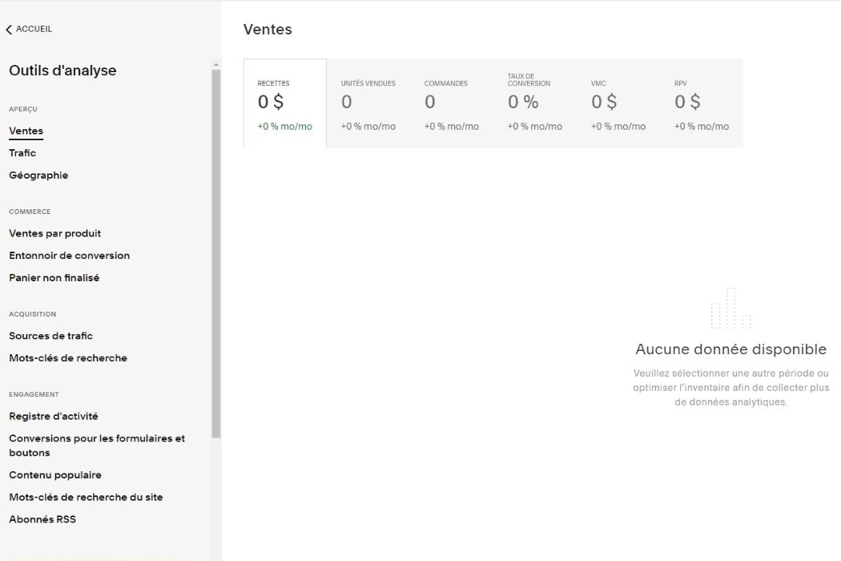Image resolution: width=841 pixels, height=561 pixels.
Task: Select the TAUX DE CONVERSION metric card
Action: coord(535,103)
